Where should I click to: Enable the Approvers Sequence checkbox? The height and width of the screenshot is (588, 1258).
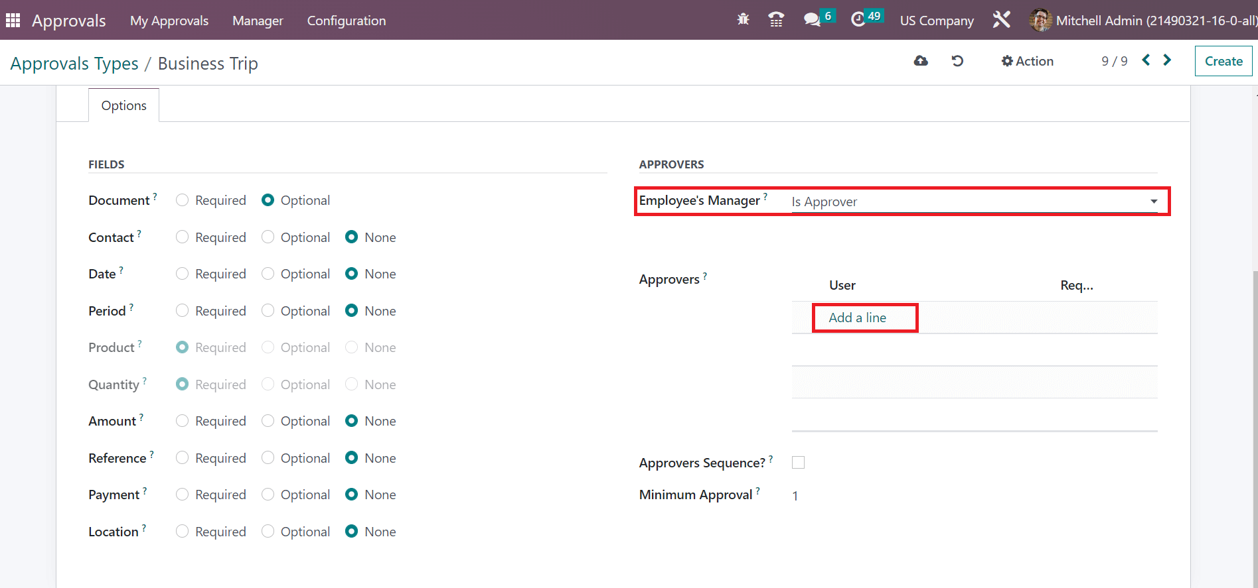(x=798, y=463)
